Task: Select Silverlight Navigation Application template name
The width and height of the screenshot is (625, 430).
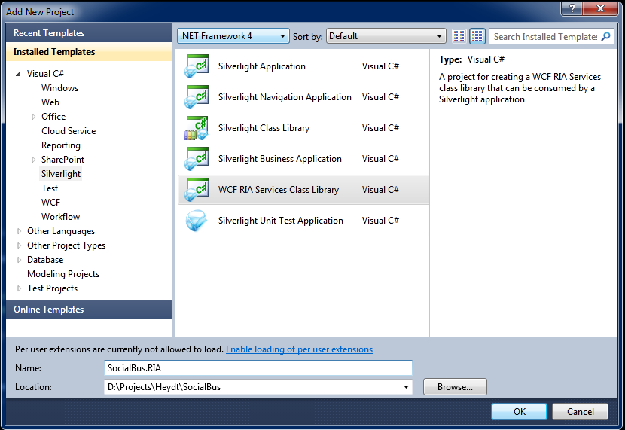Action: (x=285, y=97)
